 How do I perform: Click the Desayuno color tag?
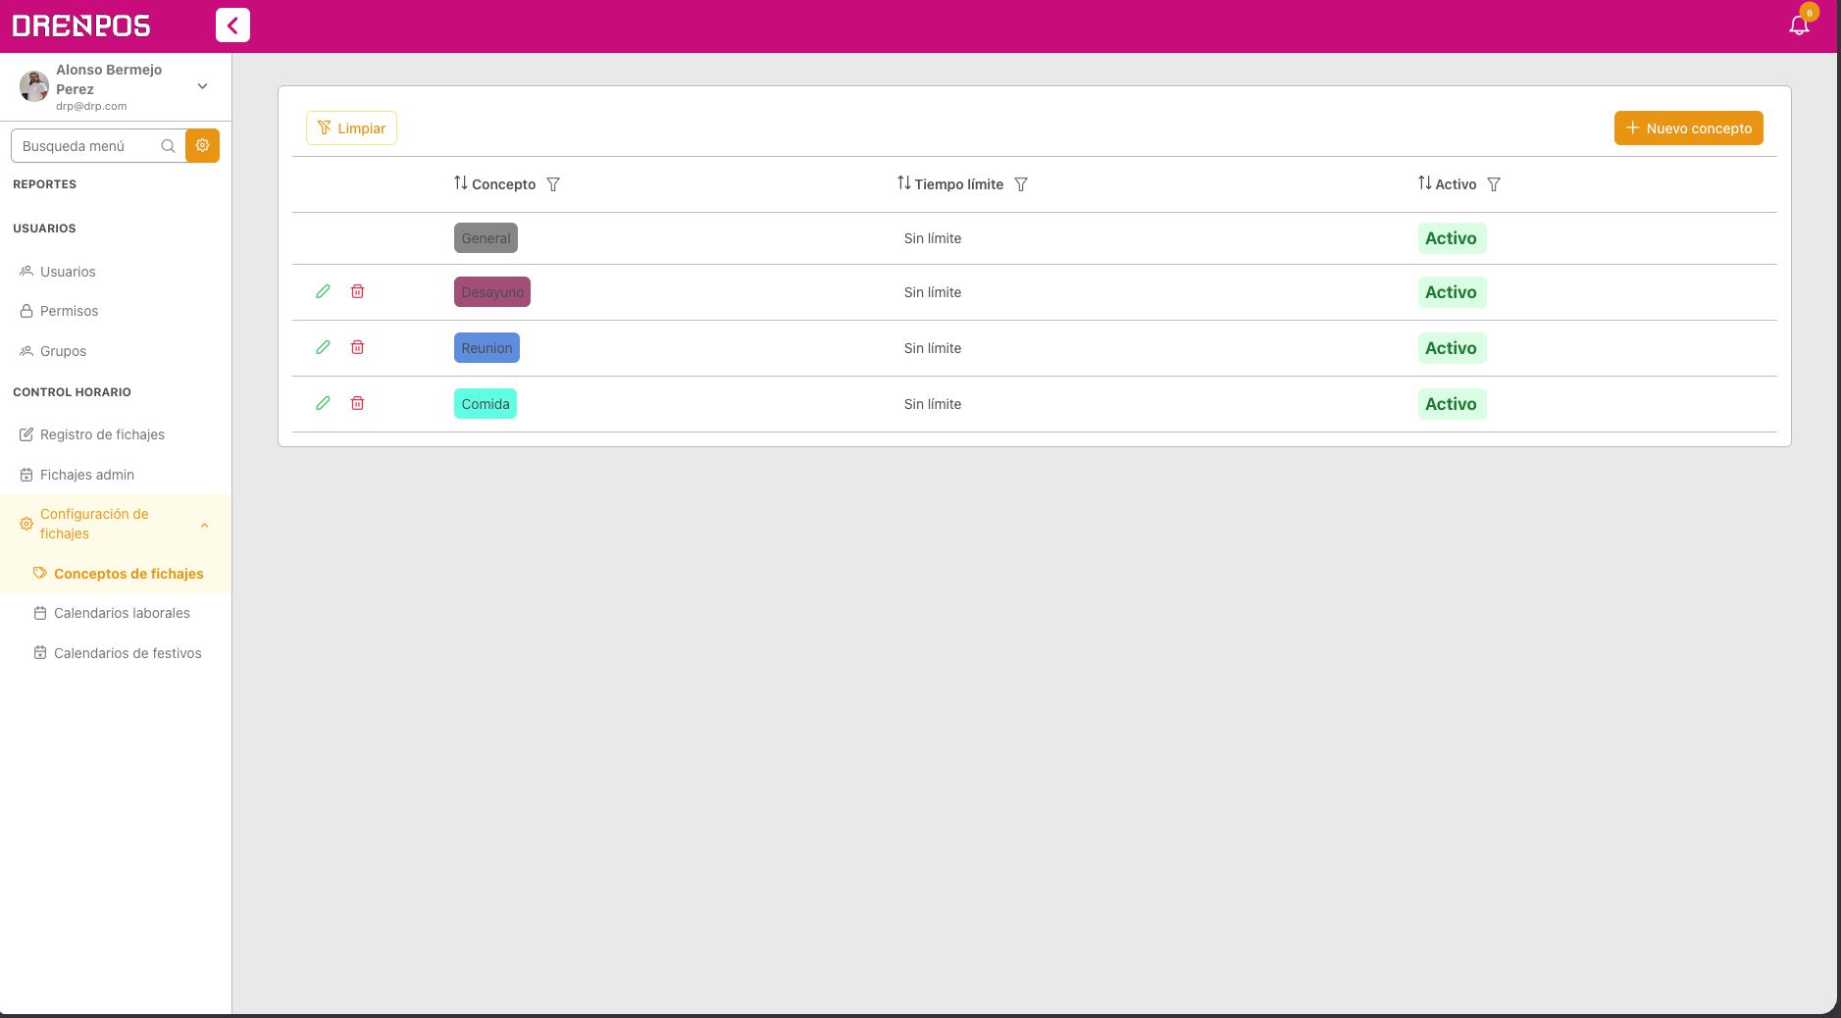pyautogui.click(x=492, y=292)
